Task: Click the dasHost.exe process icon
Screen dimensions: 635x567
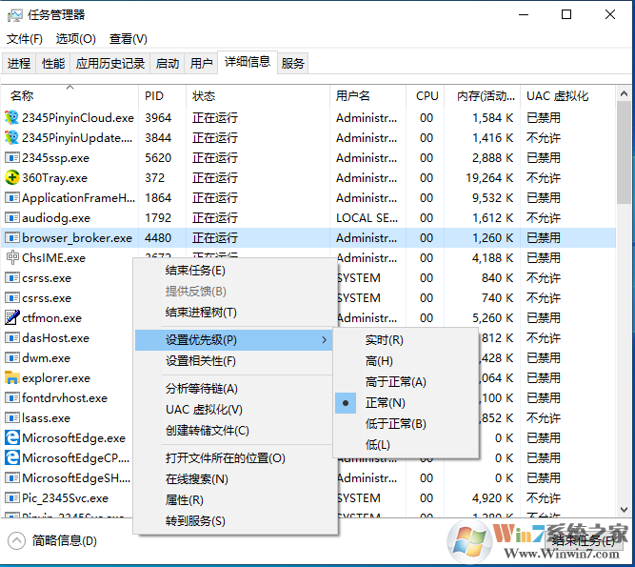Action: coord(12,337)
